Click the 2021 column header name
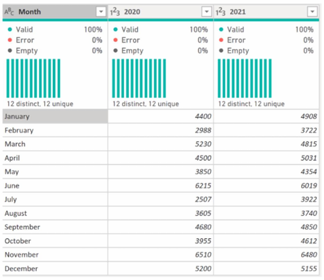 [237, 12]
